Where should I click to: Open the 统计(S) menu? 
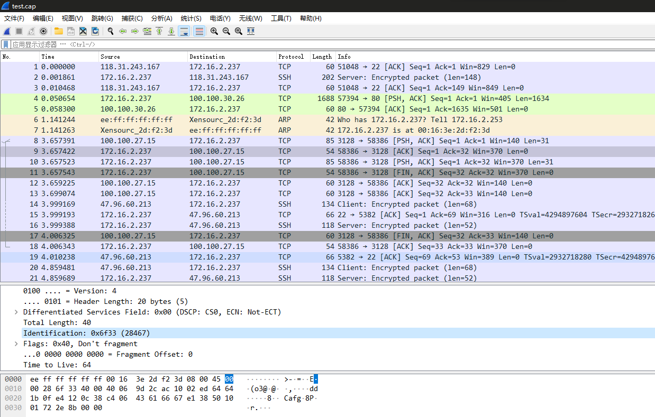point(190,18)
